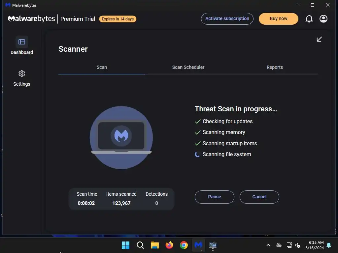The height and width of the screenshot is (253, 338).
Task: Maximize the Malwarebytes window
Action: click(313, 5)
